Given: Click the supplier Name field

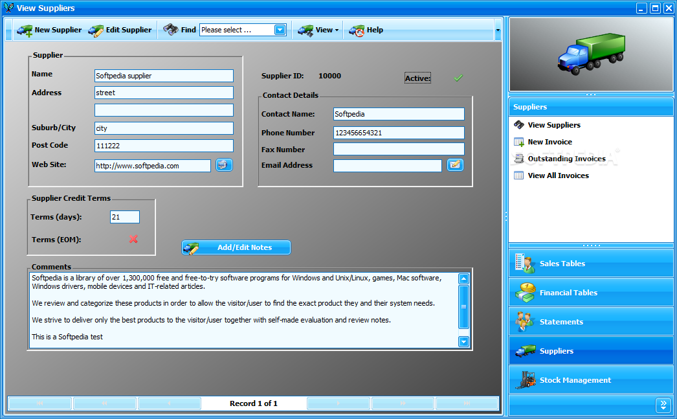Looking at the screenshot, I should (x=164, y=76).
